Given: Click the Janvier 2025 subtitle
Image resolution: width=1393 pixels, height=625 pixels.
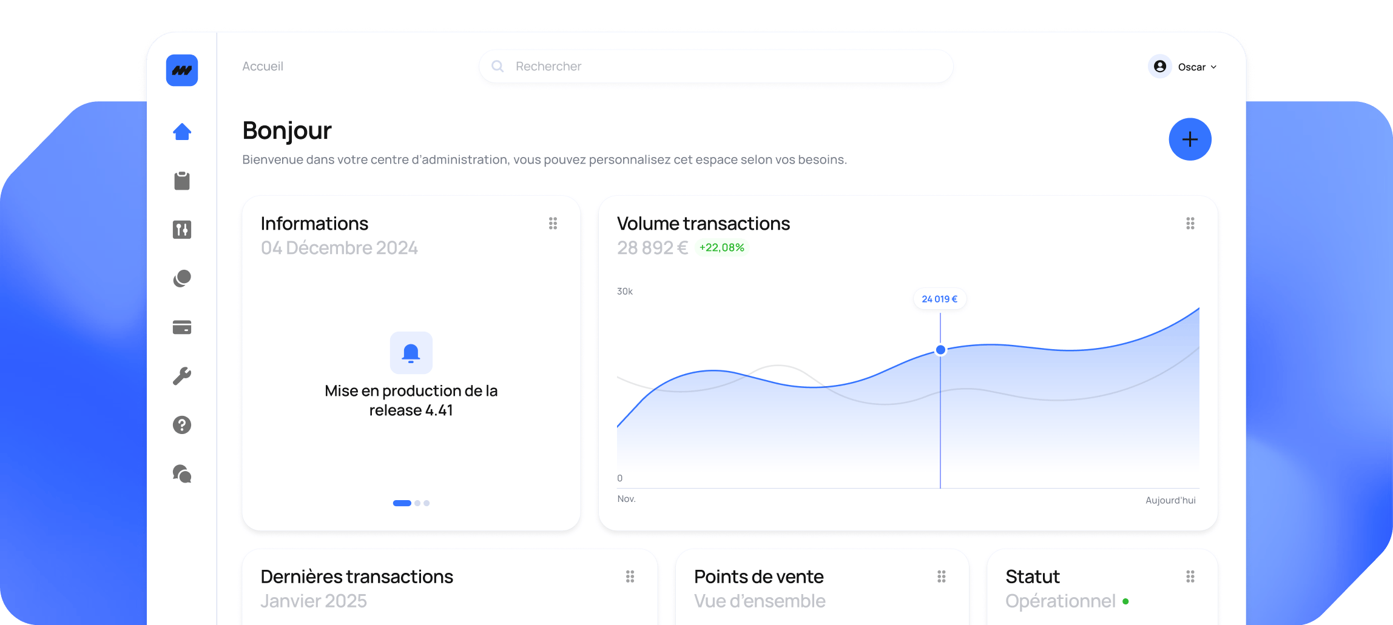Looking at the screenshot, I should (x=314, y=601).
